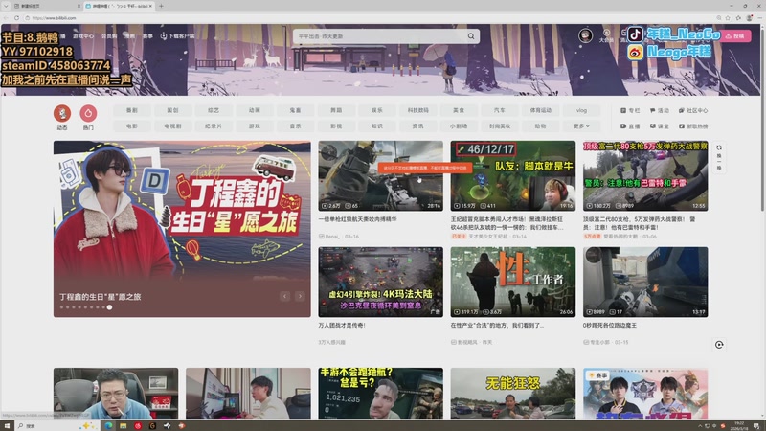766x431 pixels.
Task: Open the 课堂 classroom link
Action: point(660,126)
